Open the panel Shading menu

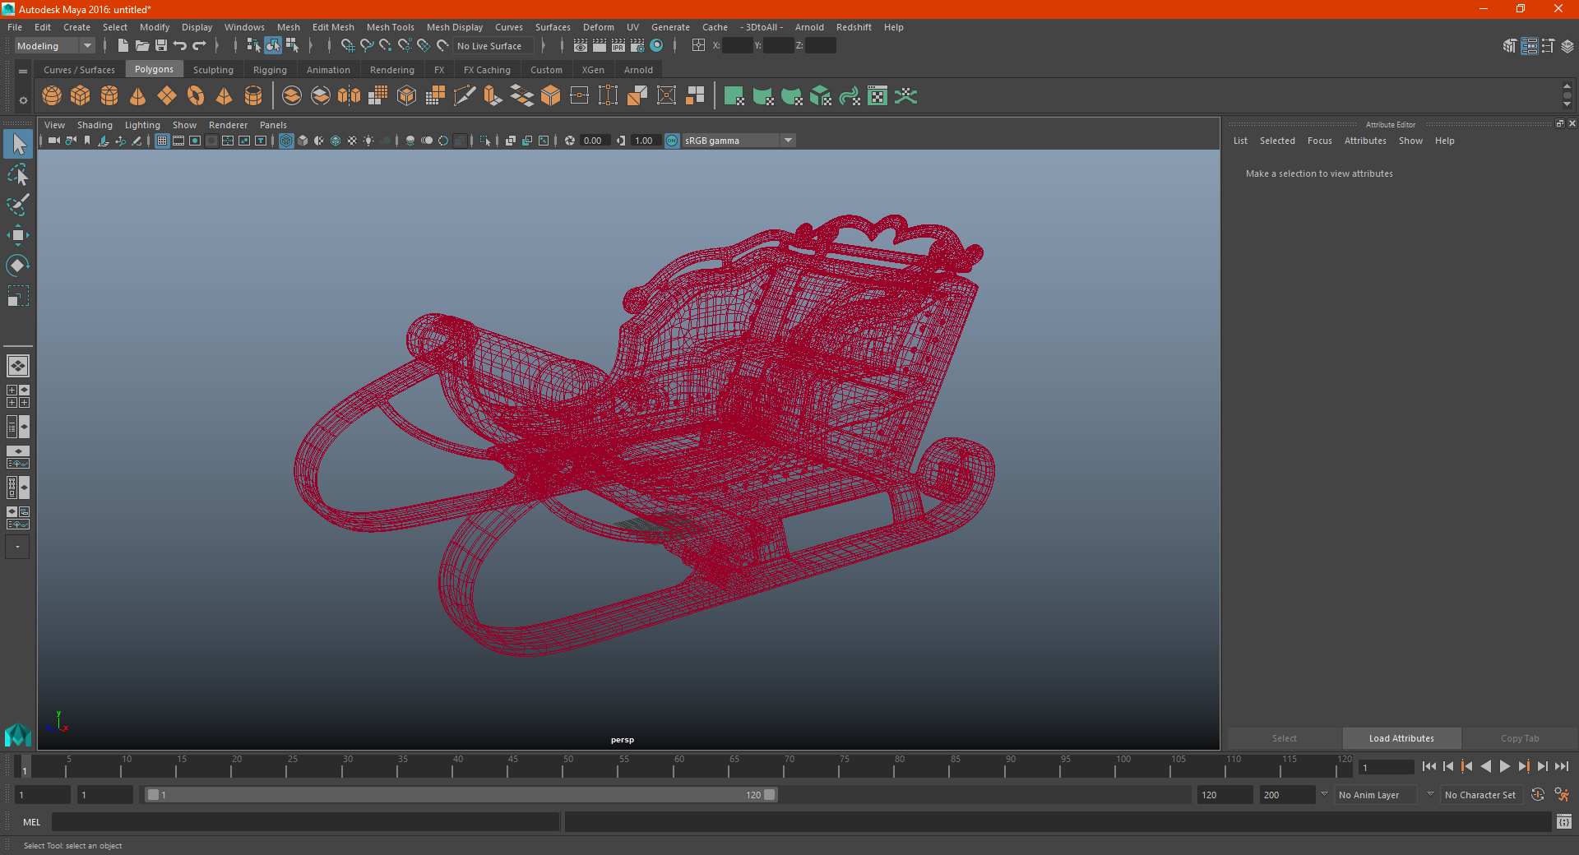pos(95,125)
